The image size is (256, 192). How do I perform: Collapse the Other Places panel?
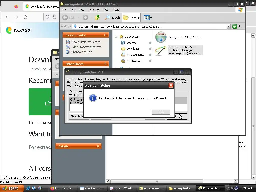click(105, 64)
